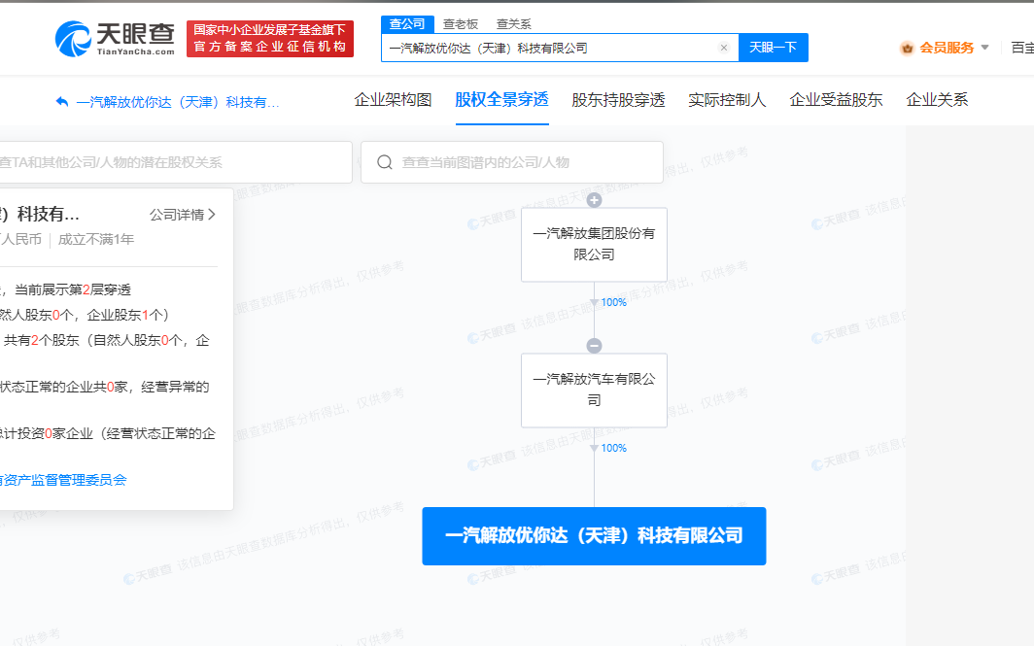
Task: Expand shareholders above 一汽解放集团股份有限公司 with plus
Action: (x=594, y=200)
